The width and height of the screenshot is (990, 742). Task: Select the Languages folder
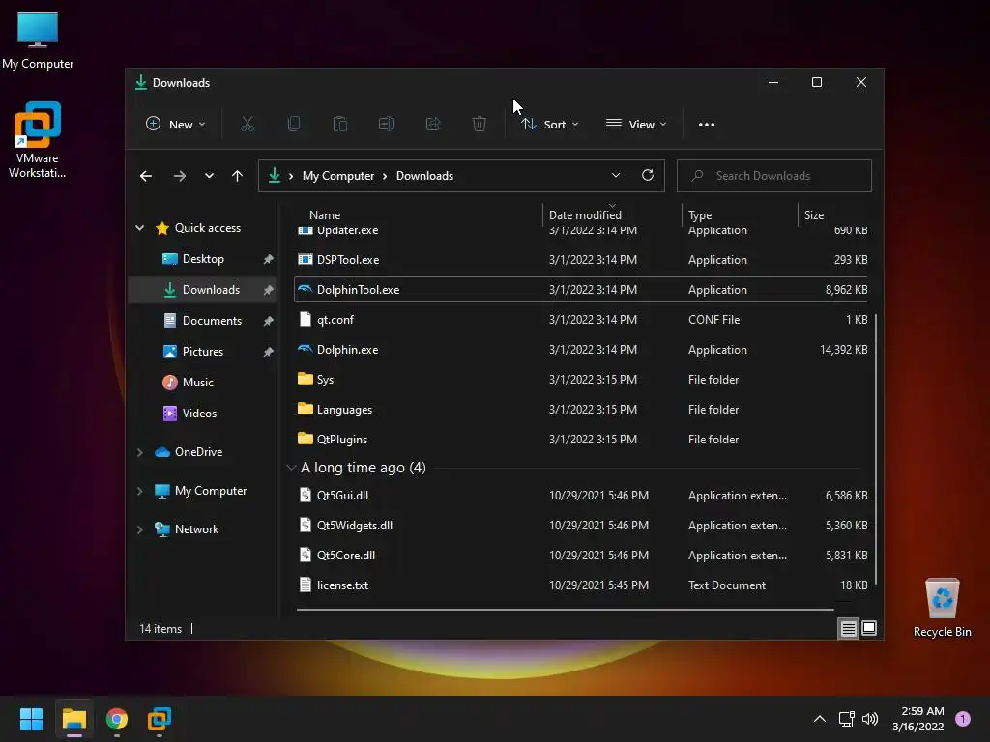tap(581, 410)
